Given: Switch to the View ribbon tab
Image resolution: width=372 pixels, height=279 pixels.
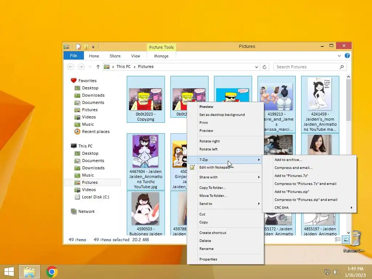Looking at the screenshot, I should 136,56.
